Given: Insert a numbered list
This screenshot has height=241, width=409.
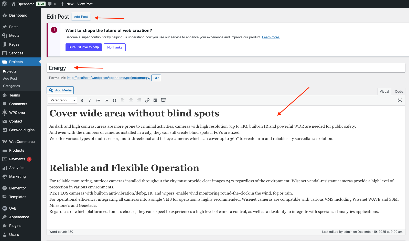Looking at the screenshot, I should (106, 101).
